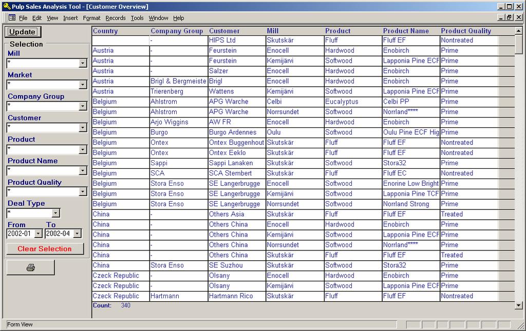Select the Celbi mill cell
This screenshot has height=331, width=526.
click(x=295, y=102)
